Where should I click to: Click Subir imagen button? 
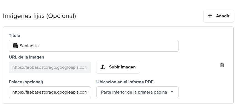(118, 67)
